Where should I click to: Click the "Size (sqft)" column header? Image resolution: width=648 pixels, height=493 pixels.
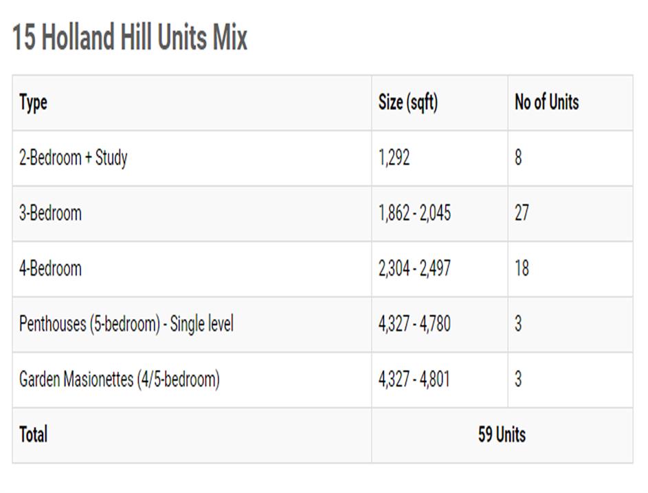[407, 102]
